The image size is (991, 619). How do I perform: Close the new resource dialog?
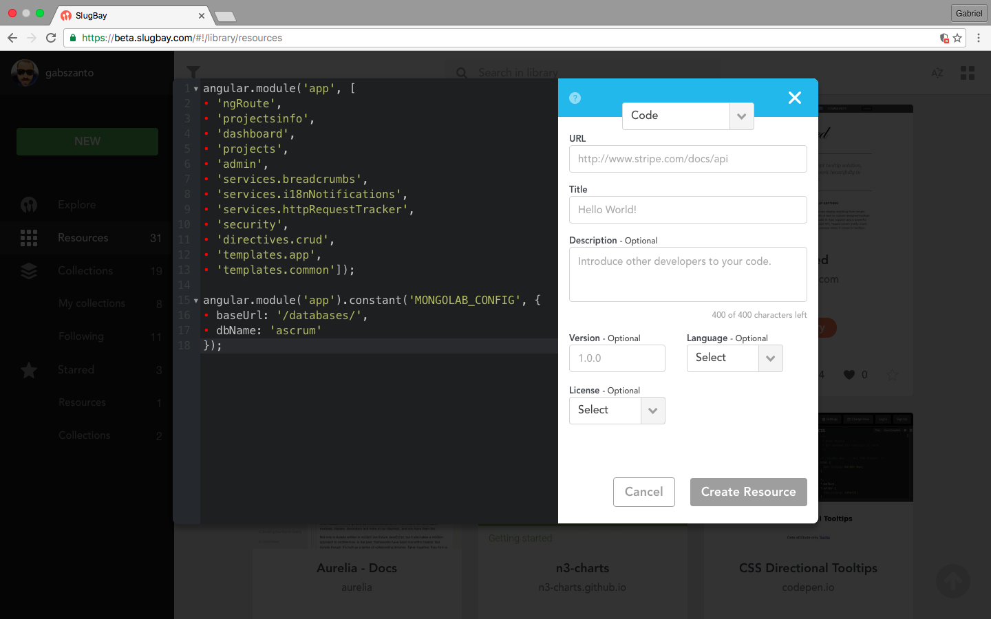pyautogui.click(x=795, y=98)
